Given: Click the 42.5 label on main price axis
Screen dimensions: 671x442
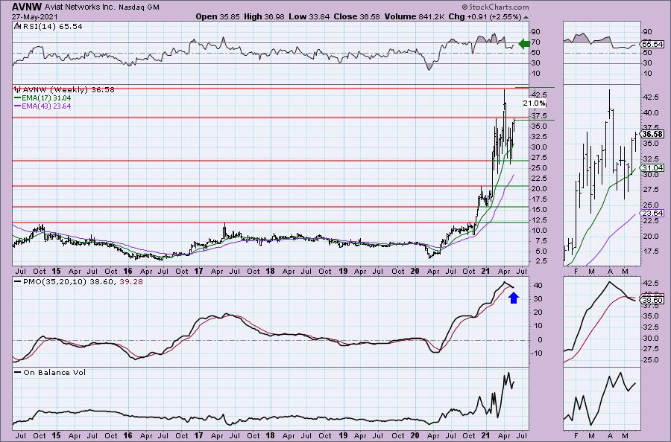Looking at the screenshot, I should coord(538,95).
